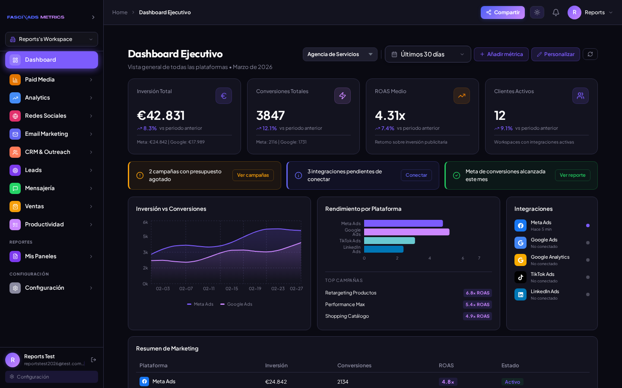Expand the Paid Media submenu chevron

pos(91,80)
